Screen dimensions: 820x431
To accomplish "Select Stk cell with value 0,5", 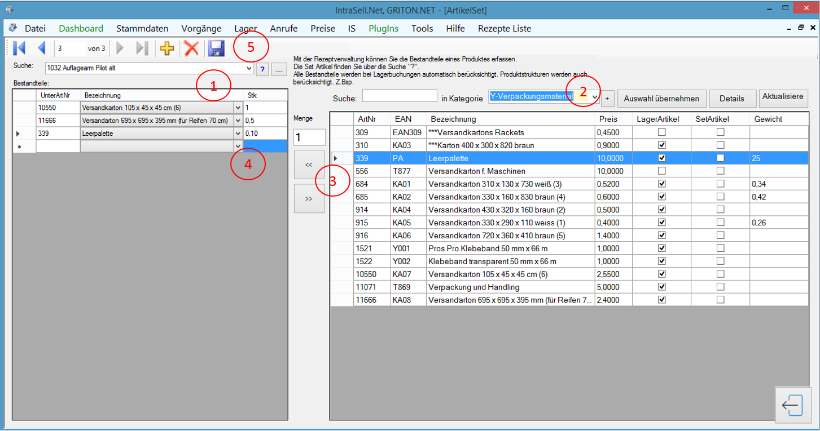I will (x=265, y=121).
